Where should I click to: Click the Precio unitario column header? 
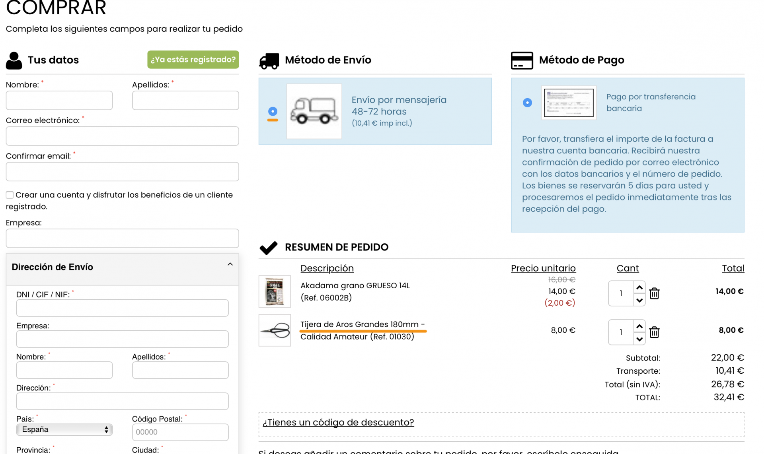543,268
